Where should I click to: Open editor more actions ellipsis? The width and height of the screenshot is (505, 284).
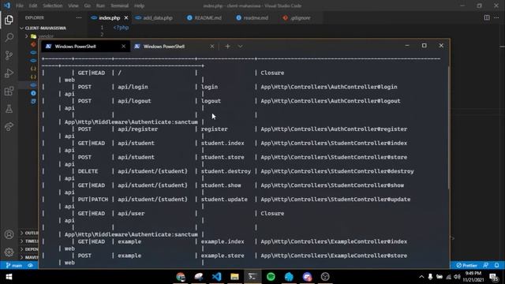click(496, 17)
